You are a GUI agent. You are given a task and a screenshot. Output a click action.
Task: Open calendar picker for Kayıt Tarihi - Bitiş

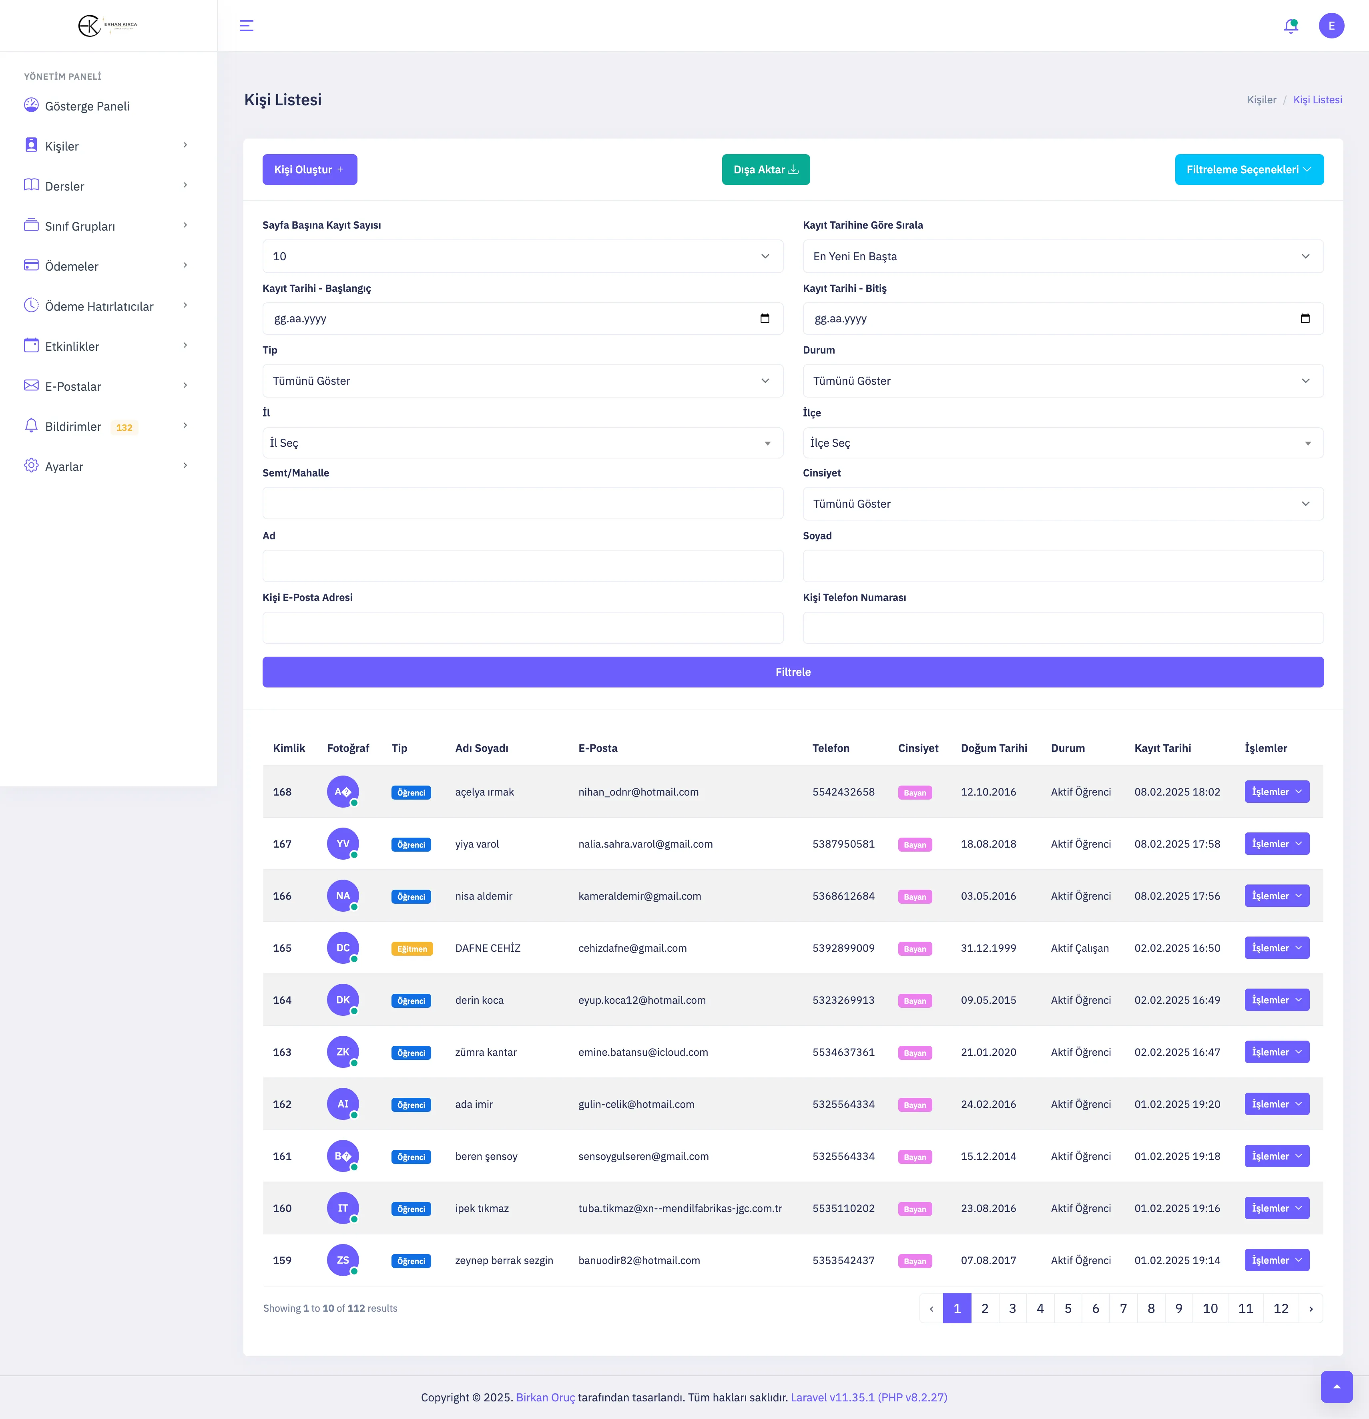pos(1305,319)
